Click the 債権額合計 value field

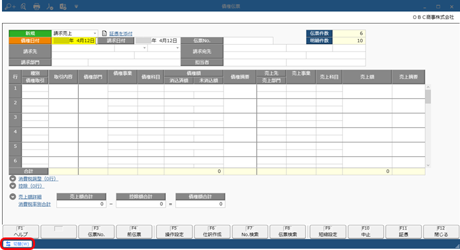(200, 204)
